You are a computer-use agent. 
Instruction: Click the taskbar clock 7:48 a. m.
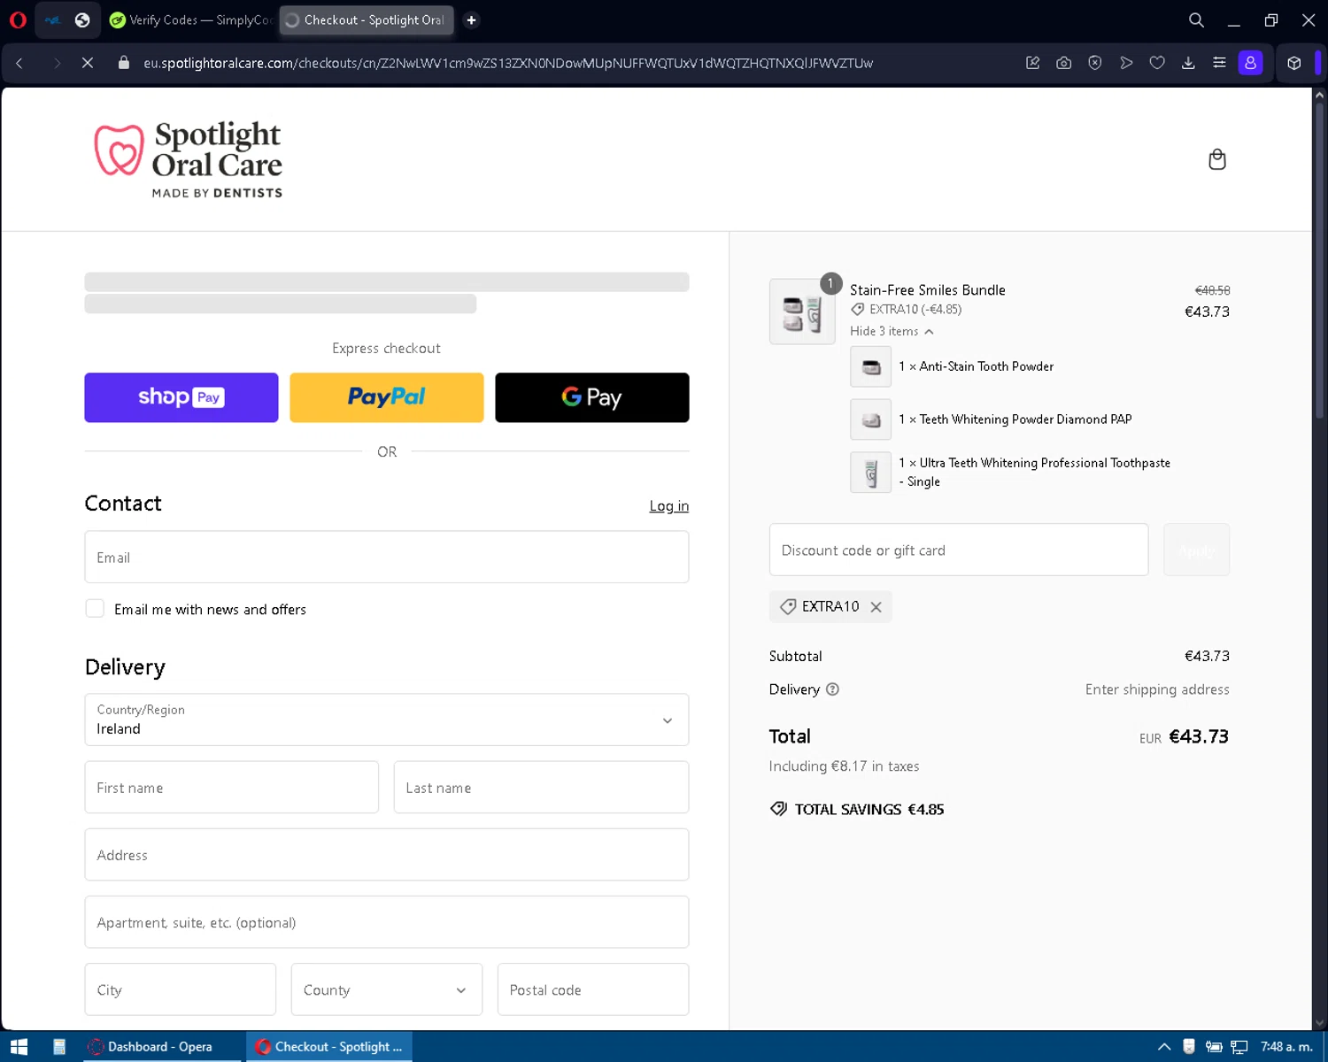click(x=1286, y=1047)
